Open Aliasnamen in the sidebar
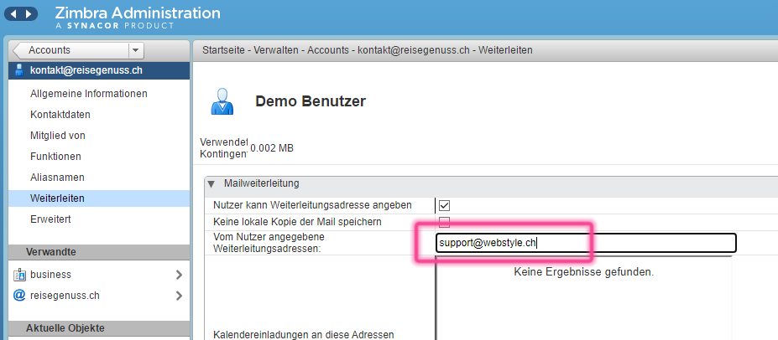The height and width of the screenshot is (340, 778). [x=57, y=177]
